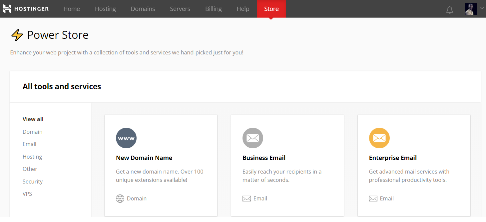Navigate to Servers
This screenshot has height=222, width=486.
(180, 9)
